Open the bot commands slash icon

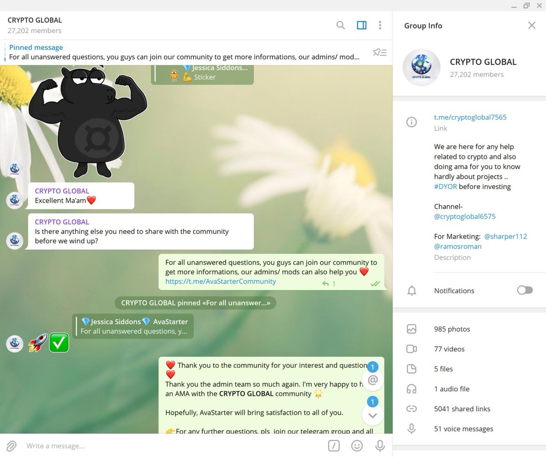coord(334,446)
